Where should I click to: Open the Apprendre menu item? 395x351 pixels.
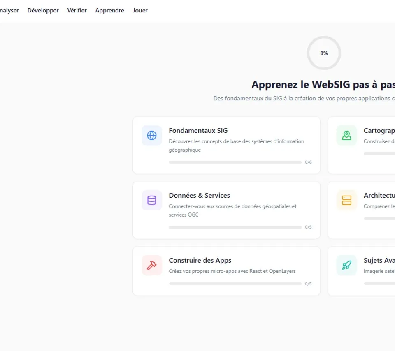coord(109,11)
